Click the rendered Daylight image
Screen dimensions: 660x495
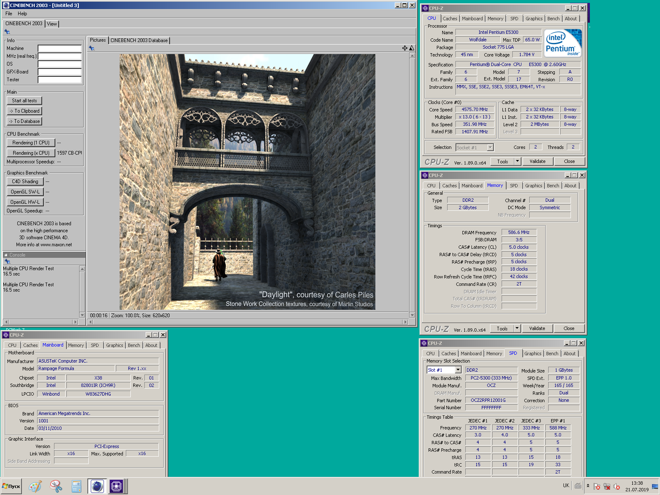coord(247,182)
